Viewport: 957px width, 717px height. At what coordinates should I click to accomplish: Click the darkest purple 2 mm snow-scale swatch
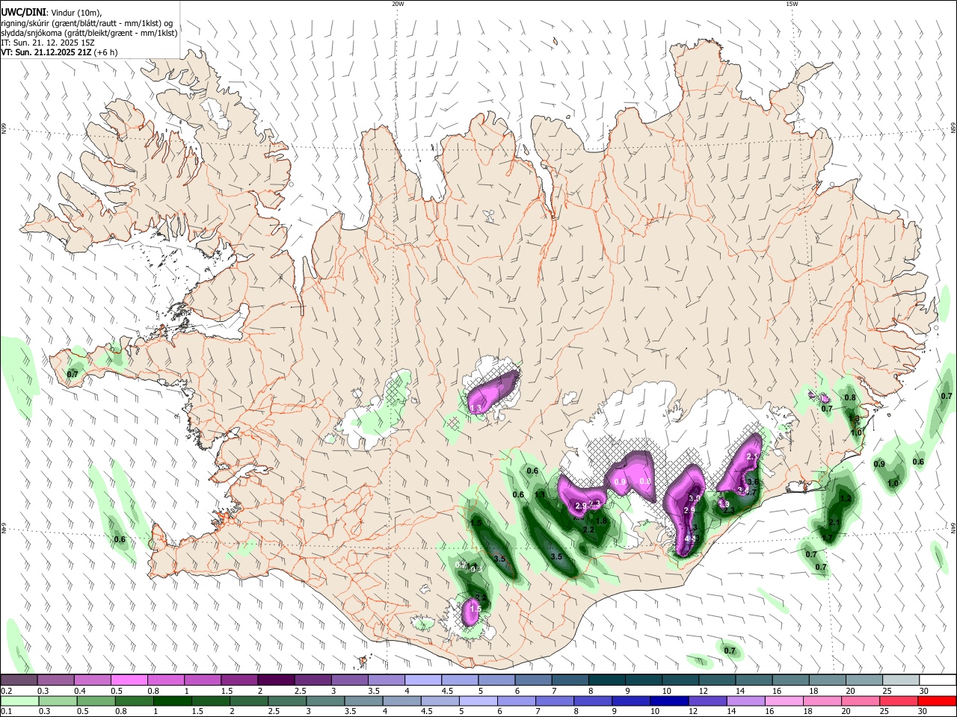(x=275, y=680)
